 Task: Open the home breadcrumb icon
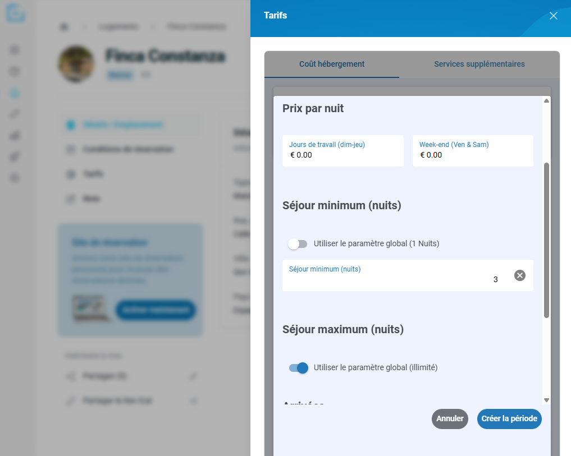coord(64,26)
